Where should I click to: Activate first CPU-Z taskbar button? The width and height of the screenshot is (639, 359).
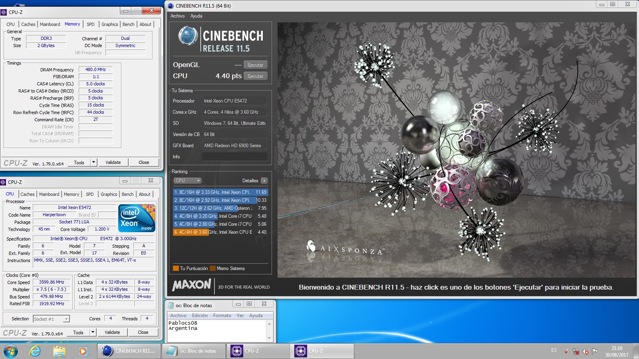tap(258, 351)
